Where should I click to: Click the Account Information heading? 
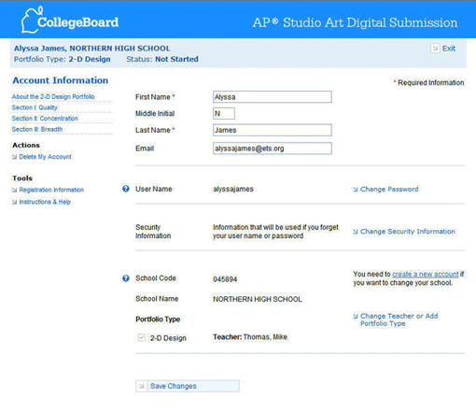(x=61, y=80)
